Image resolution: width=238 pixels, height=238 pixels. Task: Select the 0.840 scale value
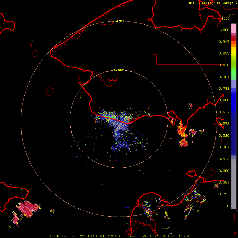tap(224, 65)
